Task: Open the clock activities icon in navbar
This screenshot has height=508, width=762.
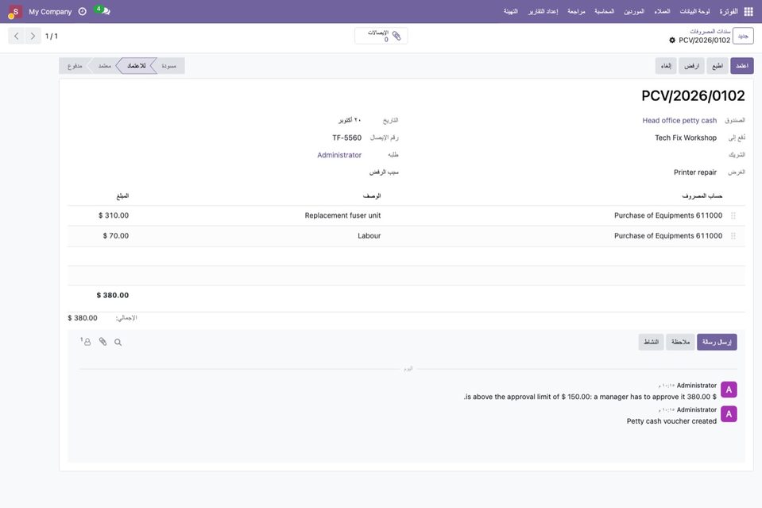Action: point(82,11)
